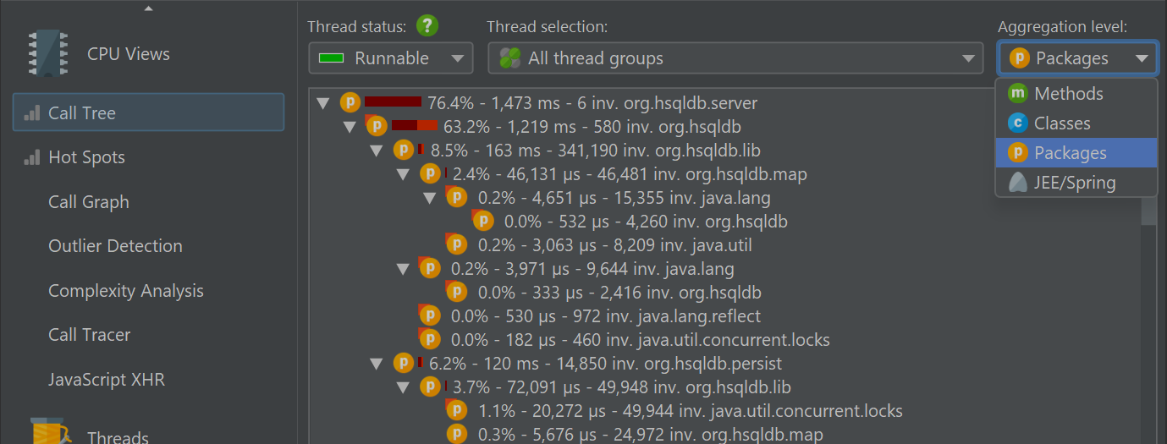Click package icon of 8.5% org.hsqldb.lib row
Screen dimensions: 1167x444
404,151
